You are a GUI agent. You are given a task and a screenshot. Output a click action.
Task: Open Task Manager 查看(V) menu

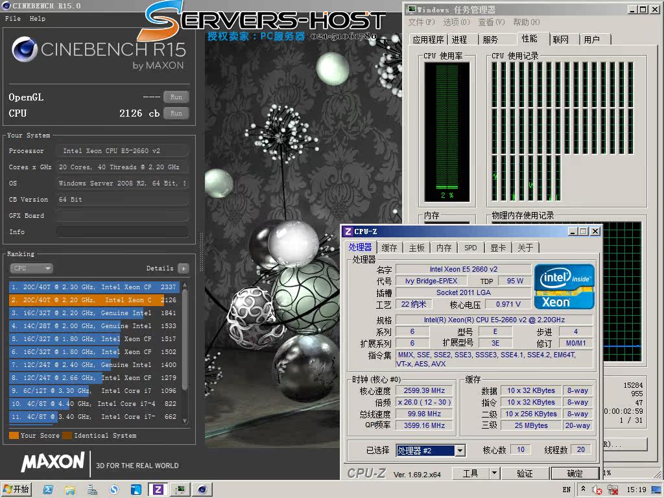pos(492,22)
